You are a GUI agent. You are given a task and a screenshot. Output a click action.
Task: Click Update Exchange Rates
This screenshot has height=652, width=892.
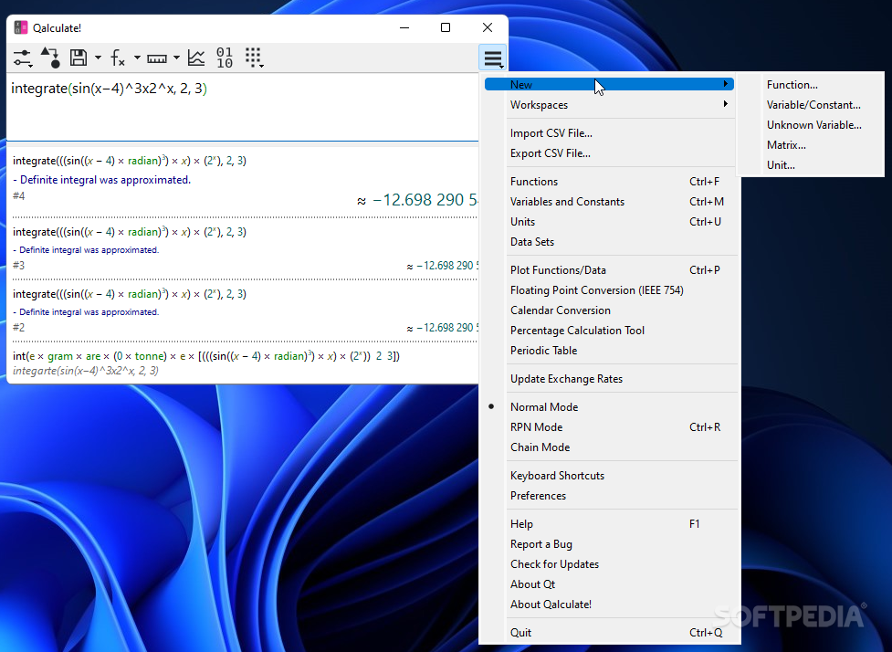(609, 379)
